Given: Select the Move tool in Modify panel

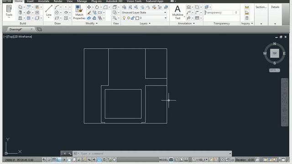Looking at the screenshot, I should click(x=89, y=7).
